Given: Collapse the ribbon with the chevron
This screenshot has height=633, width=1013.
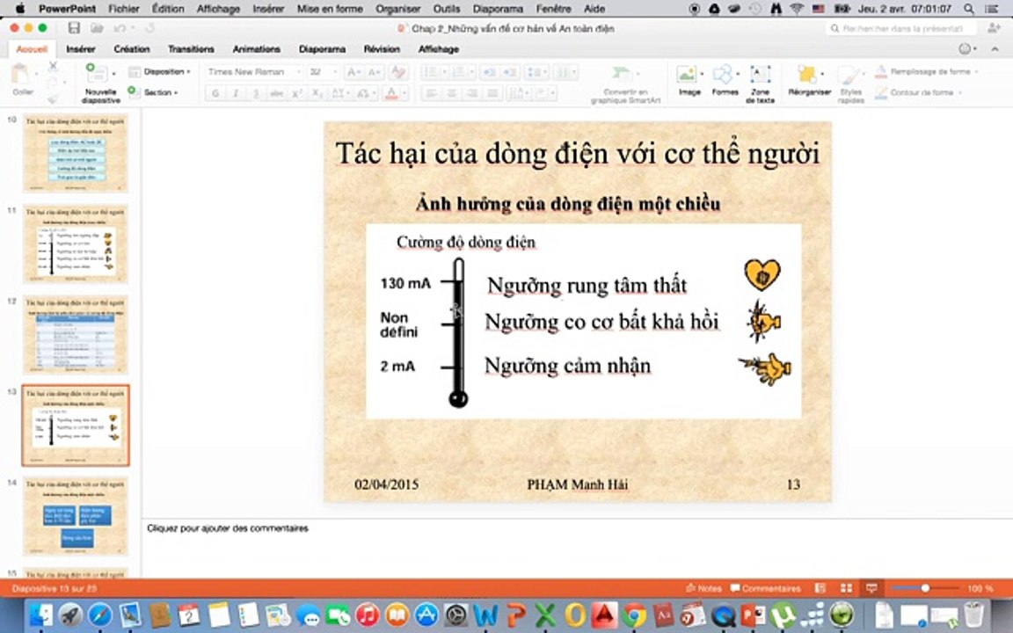Looking at the screenshot, I should (x=995, y=49).
